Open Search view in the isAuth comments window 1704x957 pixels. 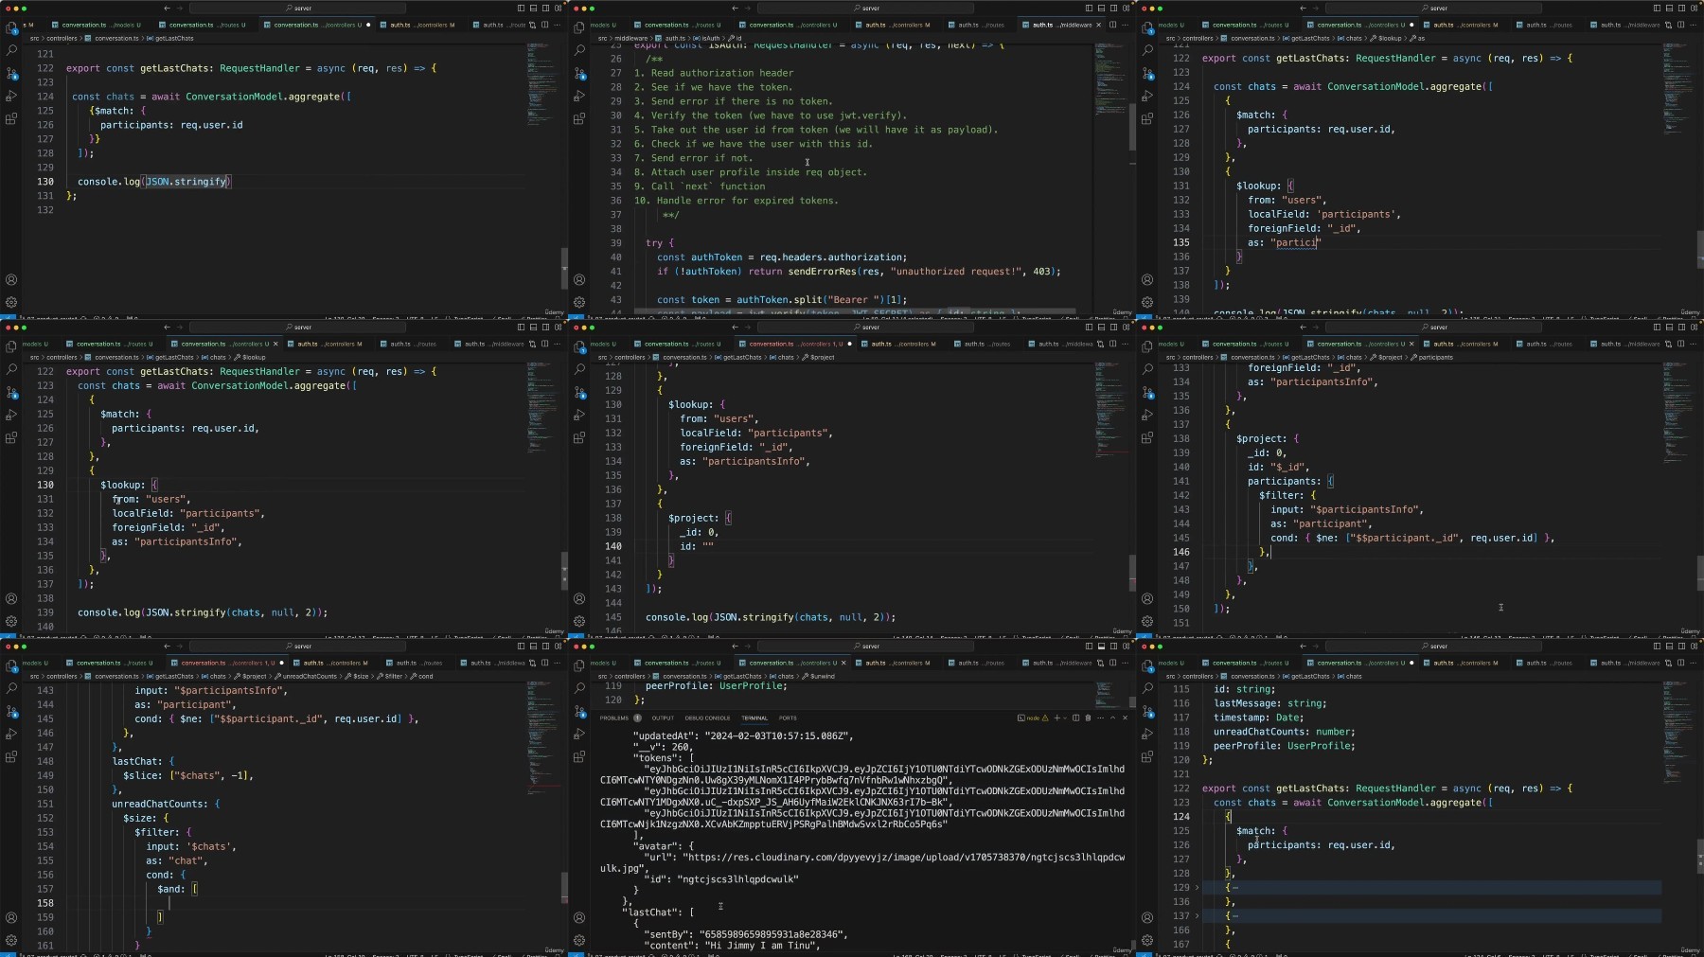point(579,50)
